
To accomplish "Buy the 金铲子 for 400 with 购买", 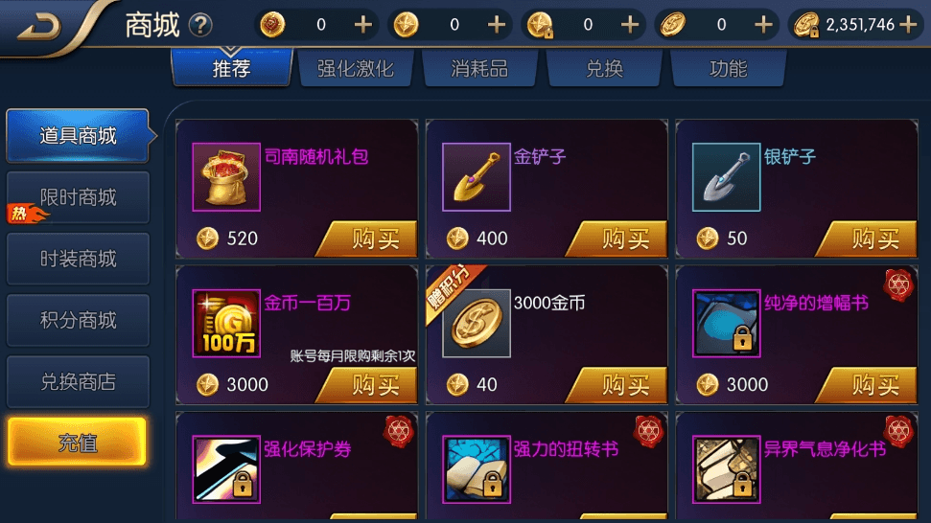I will click(x=617, y=239).
